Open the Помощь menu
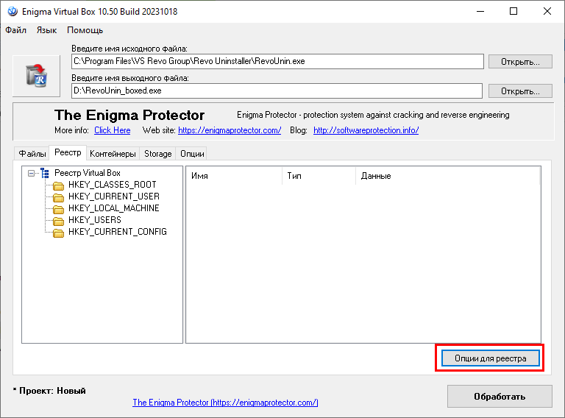The width and height of the screenshot is (565, 418). pyautogui.click(x=85, y=30)
